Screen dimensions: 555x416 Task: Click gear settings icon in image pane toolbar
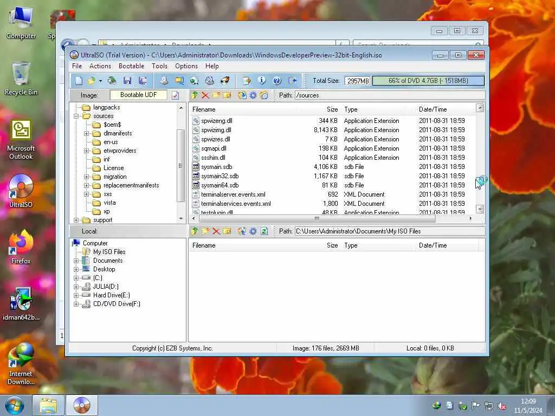pyautogui.click(x=253, y=95)
